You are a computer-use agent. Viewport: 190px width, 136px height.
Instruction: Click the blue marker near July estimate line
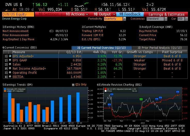click(x=178, y=92)
